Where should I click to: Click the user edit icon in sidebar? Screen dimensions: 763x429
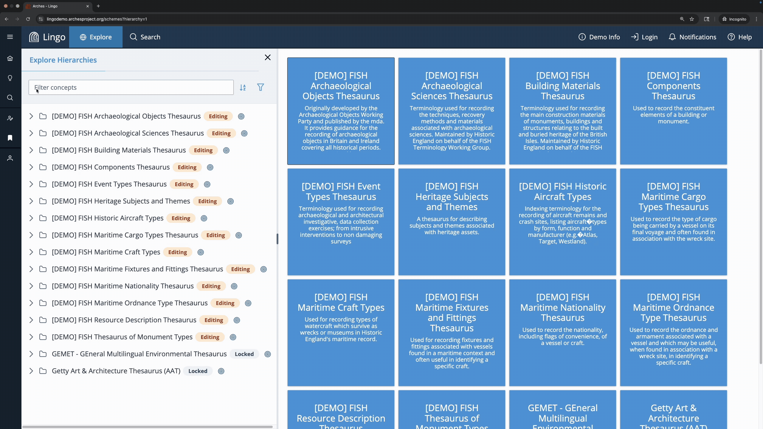[10, 118]
